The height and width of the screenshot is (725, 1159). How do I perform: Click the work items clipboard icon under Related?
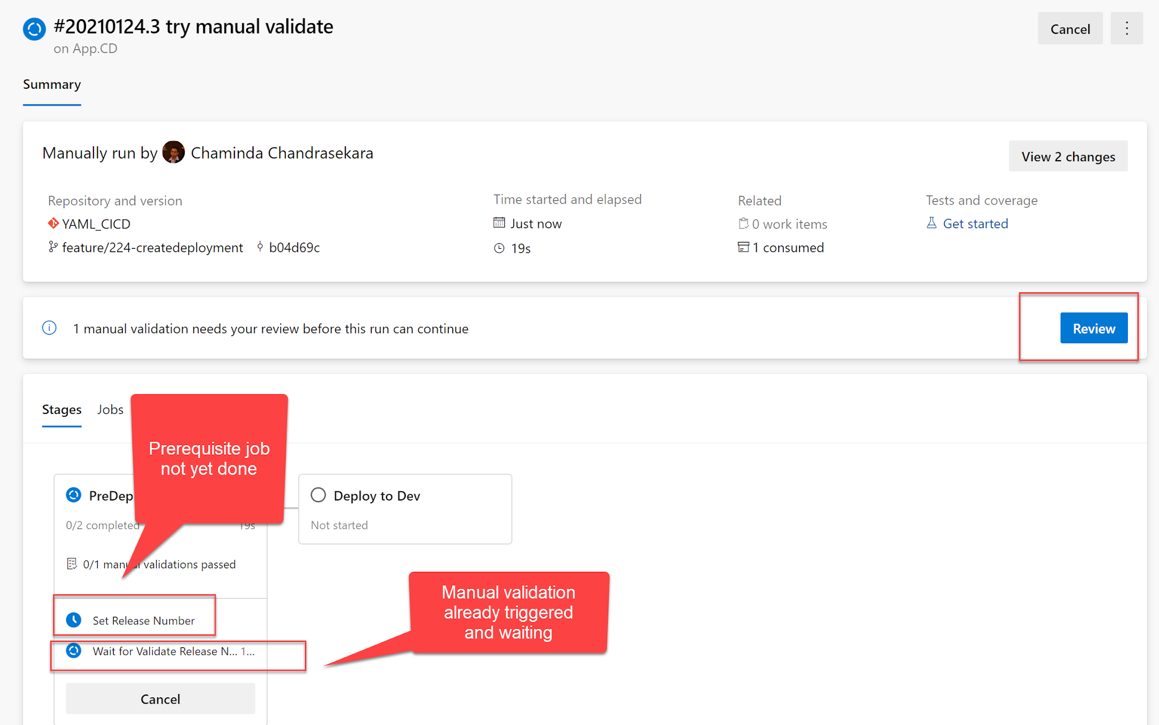click(x=744, y=223)
